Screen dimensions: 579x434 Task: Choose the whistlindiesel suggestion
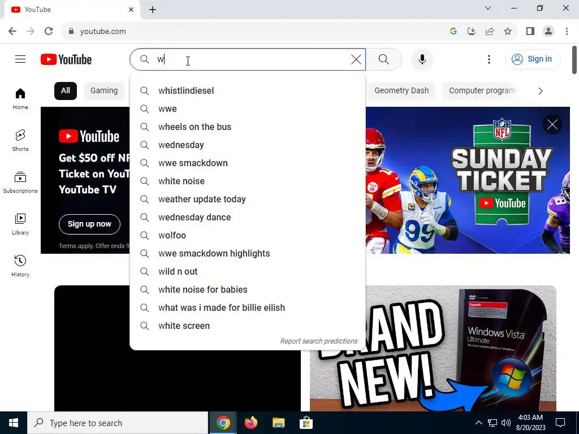[248, 91]
